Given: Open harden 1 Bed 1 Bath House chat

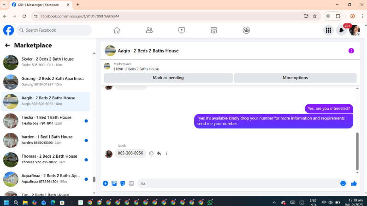Looking at the screenshot, I should coord(46,140).
